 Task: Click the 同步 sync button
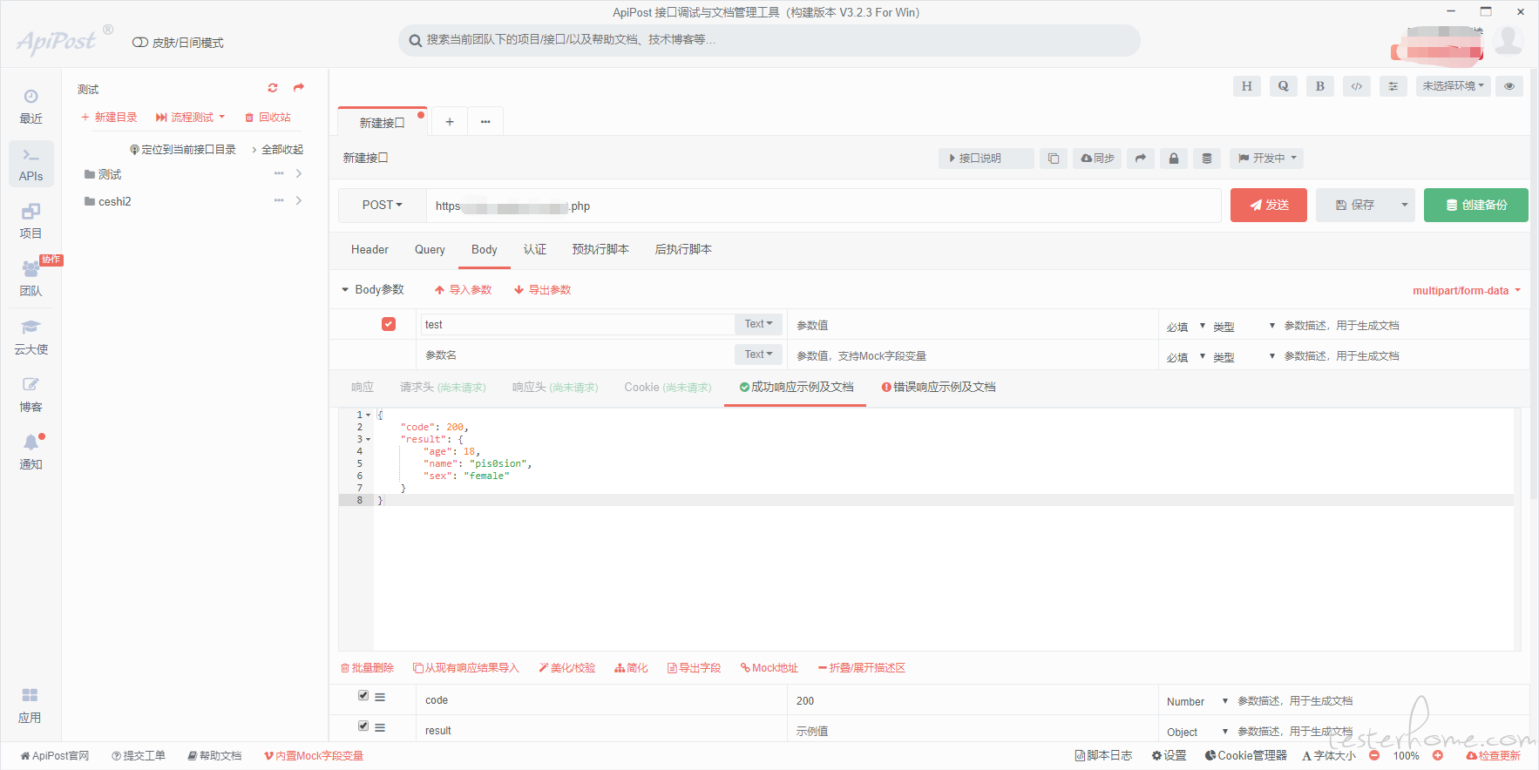[x=1097, y=159]
